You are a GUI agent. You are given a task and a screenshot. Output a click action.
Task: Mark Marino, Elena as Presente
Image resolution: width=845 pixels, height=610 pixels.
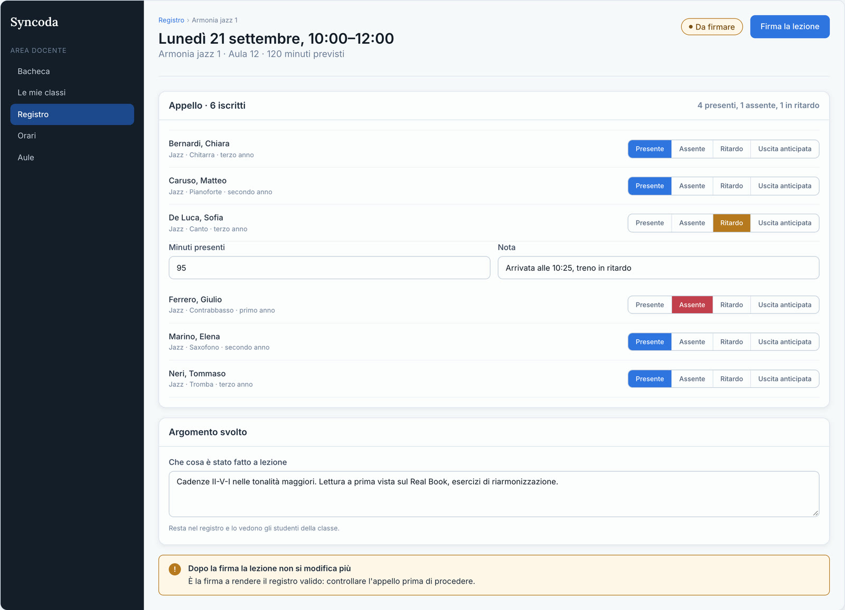pyautogui.click(x=650, y=341)
